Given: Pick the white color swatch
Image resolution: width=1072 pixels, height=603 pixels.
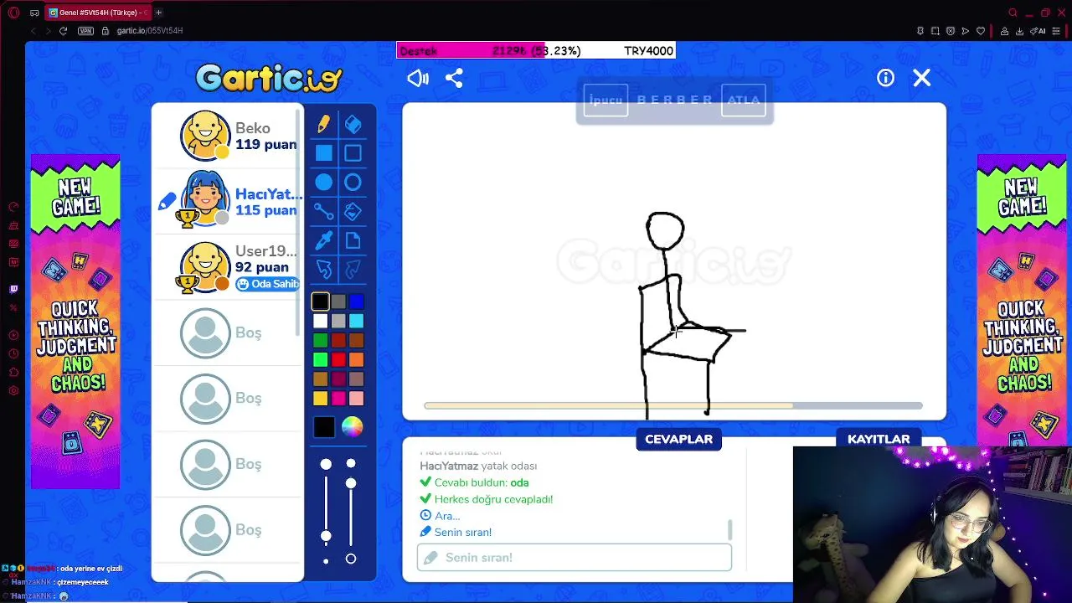Looking at the screenshot, I should [320, 321].
